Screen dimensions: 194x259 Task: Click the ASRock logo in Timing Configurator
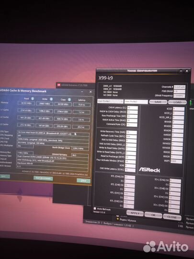pos(149,170)
